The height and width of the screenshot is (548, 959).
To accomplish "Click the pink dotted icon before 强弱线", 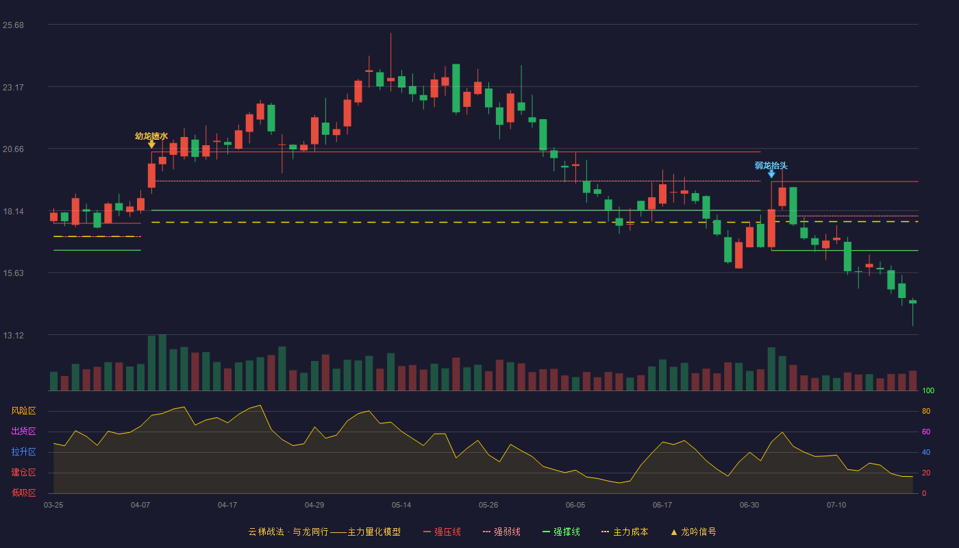I will point(486,532).
